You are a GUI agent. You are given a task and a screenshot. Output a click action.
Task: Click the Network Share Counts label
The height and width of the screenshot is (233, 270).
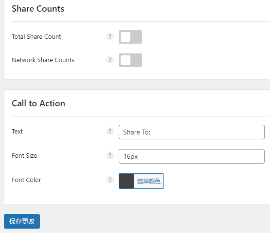click(x=43, y=60)
